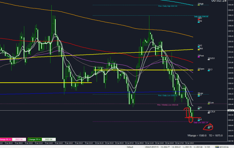Click the O: 2032.77 open value
The height and width of the screenshot is (148, 234).
tap(165, 147)
